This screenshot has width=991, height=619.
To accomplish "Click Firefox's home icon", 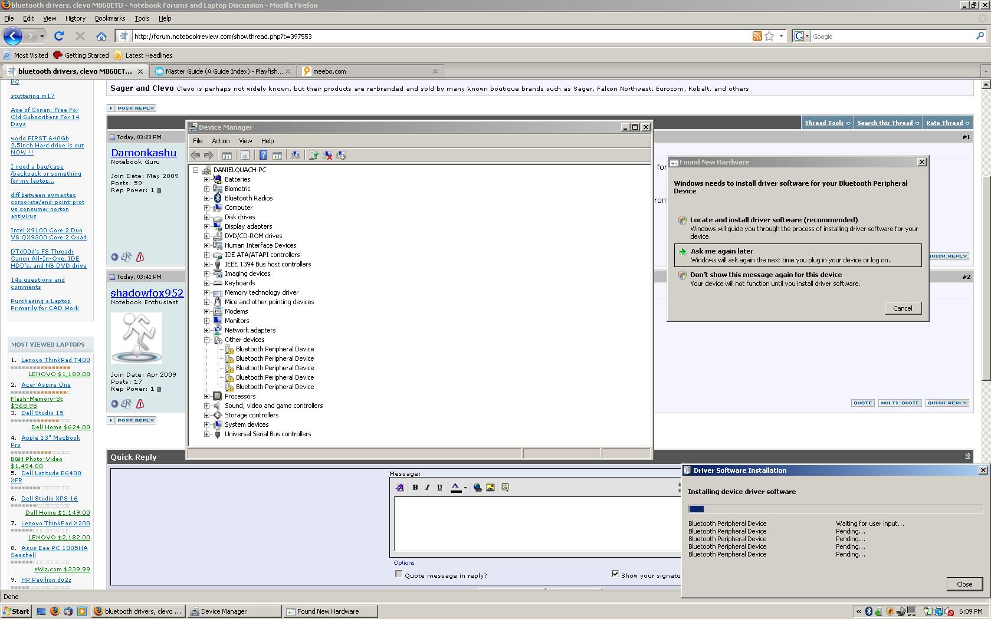I will click(x=101, y=36).
